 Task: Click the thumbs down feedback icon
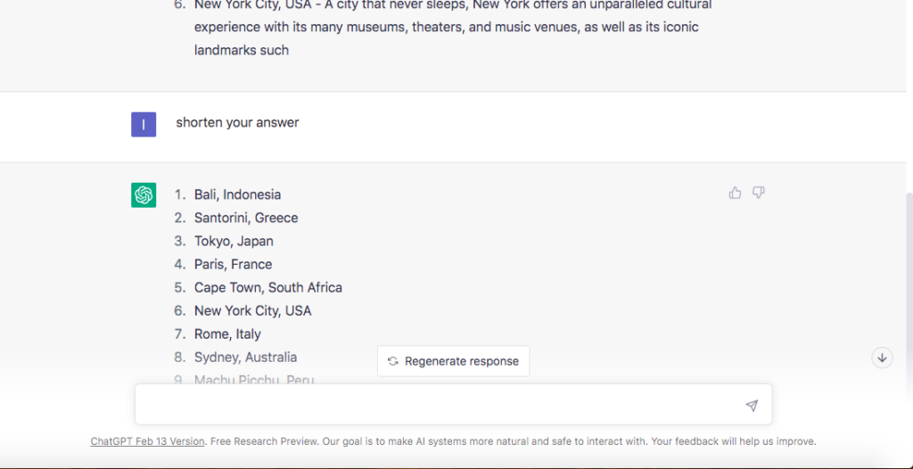pos(759,193)
